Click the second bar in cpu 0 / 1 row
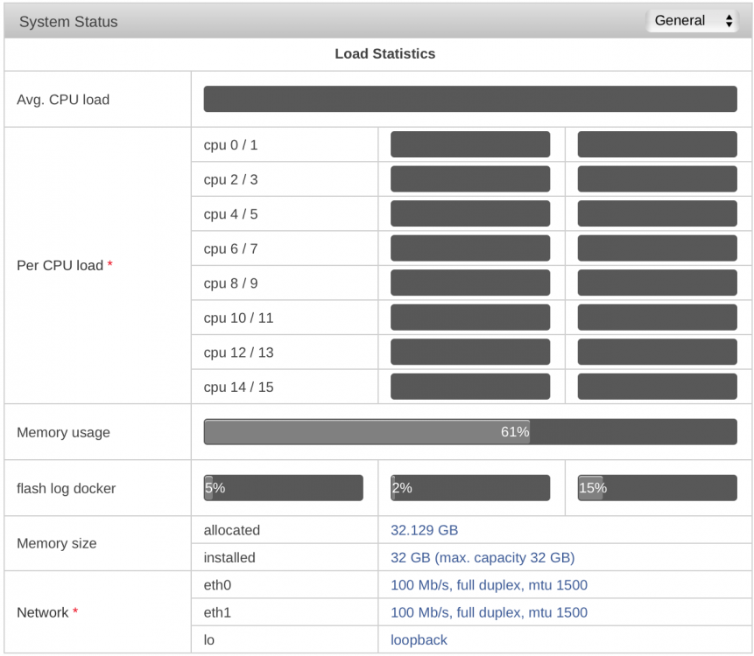754x656 pixels. click(x=657, y=144)
